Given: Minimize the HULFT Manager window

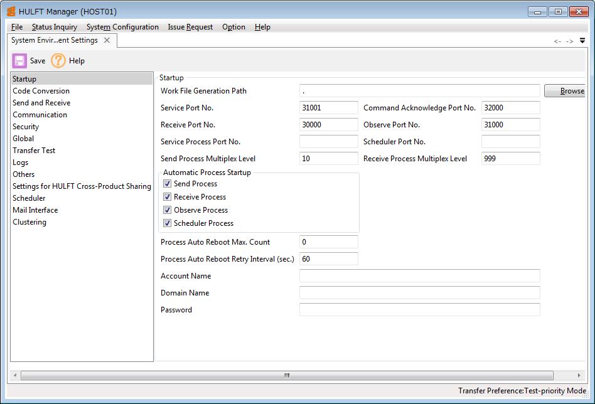Looking at the screenshot, I should click(537, 12).
